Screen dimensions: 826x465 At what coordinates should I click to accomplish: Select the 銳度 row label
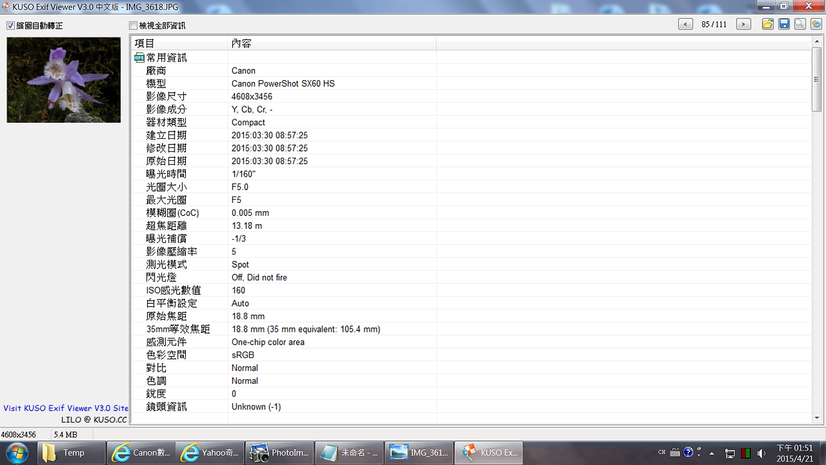pyautogui.click(x=156, y=394)
